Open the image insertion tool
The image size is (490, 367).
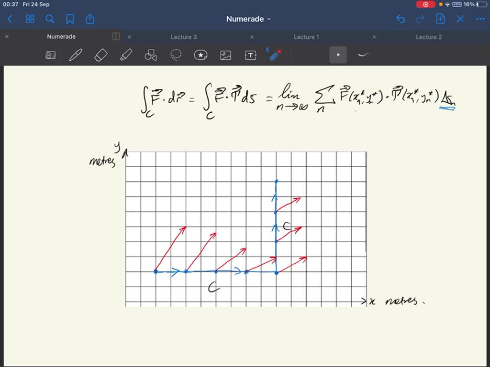tap(225, 55)
